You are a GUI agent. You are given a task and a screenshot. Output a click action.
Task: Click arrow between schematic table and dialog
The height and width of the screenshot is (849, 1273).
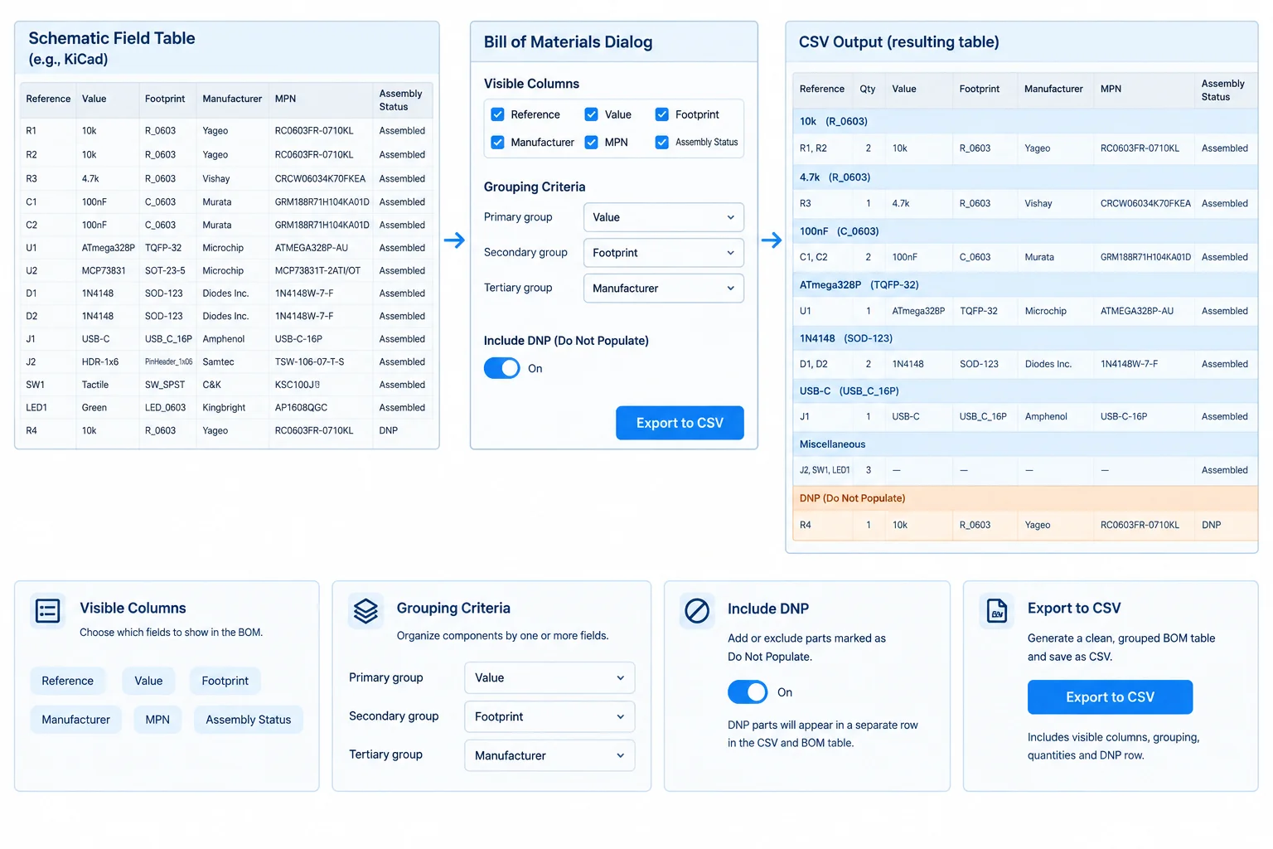point(454,240)
